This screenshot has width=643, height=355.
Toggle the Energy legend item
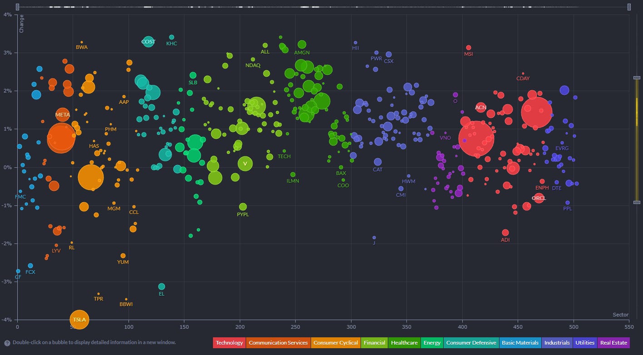point(432,343)
